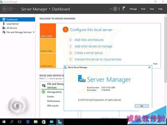
Task: Select the Quick Start tile
Action: (48, 31)
